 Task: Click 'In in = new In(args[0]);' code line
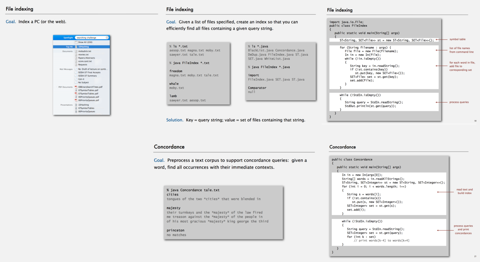pyautogui.click(x=362, y=175)
